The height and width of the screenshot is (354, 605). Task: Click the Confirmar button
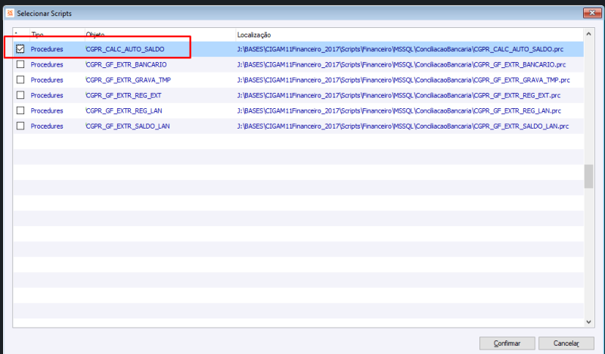coord(507,343)
